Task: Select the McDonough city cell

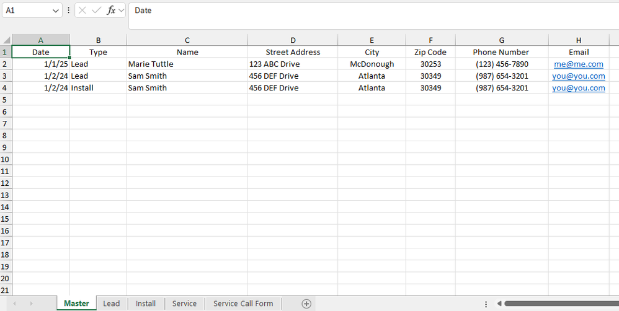Action: coord(372,64)
